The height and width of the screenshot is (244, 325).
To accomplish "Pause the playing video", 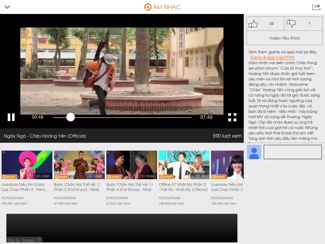I will coord(11,117).
